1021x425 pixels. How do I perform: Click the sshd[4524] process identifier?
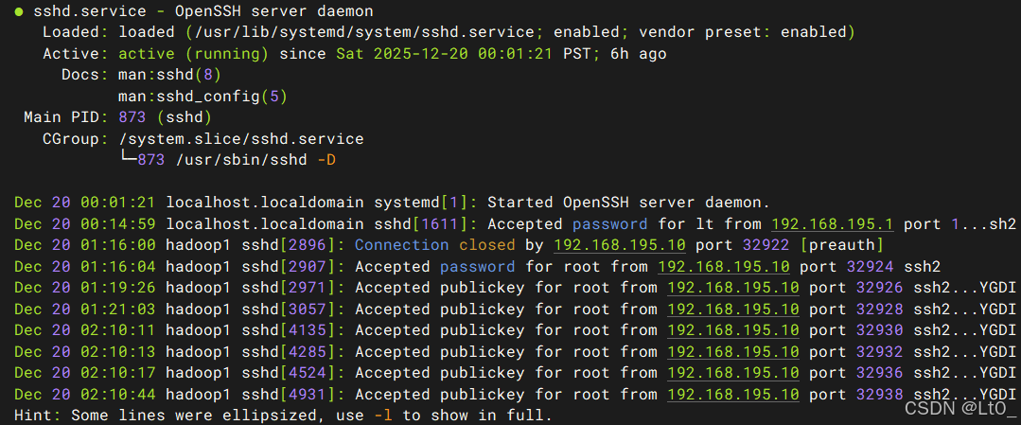(288, 374)
